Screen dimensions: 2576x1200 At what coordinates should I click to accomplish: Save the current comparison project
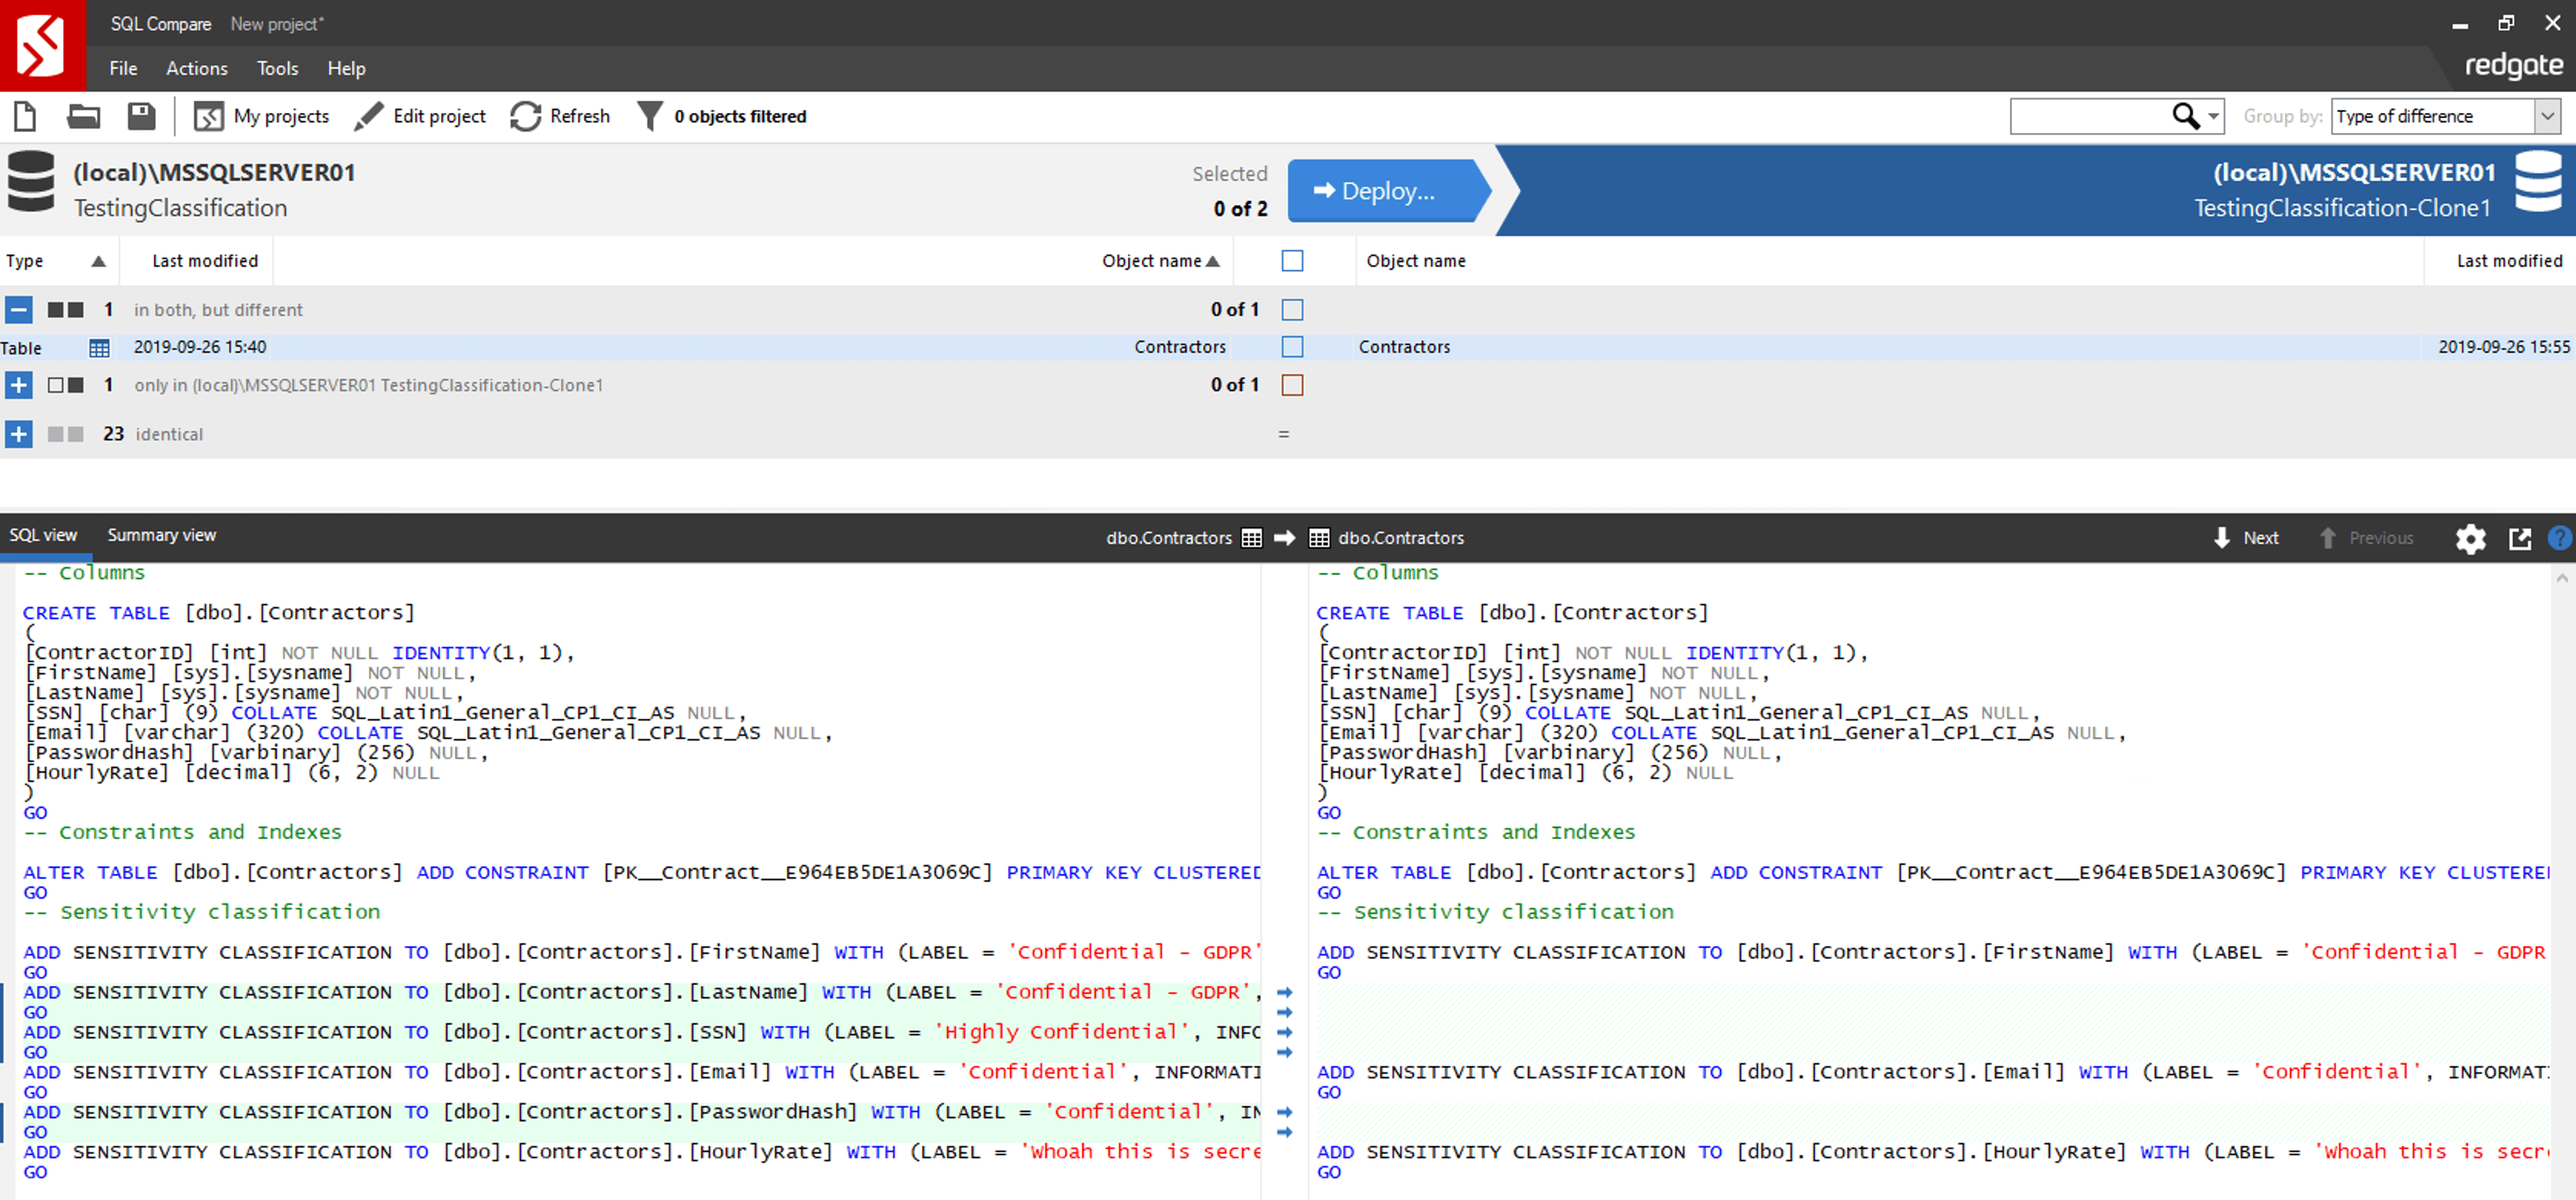coord(141,116)
